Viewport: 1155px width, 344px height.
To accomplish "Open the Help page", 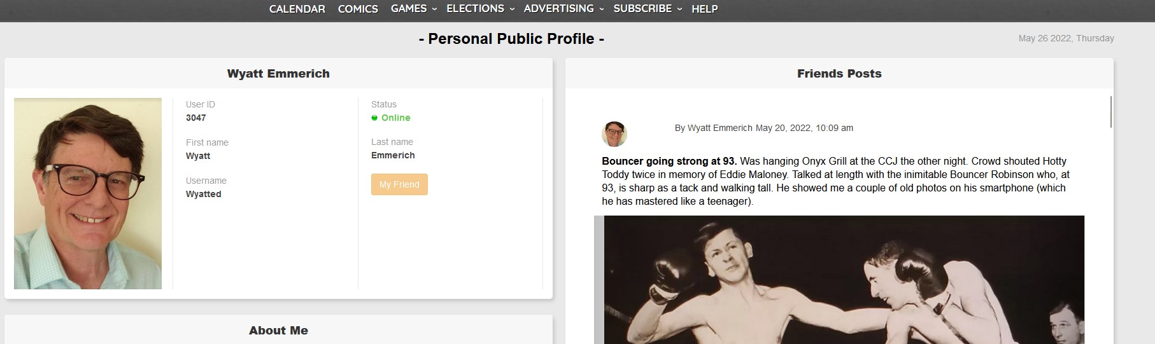I will click(x=704, y=9).
